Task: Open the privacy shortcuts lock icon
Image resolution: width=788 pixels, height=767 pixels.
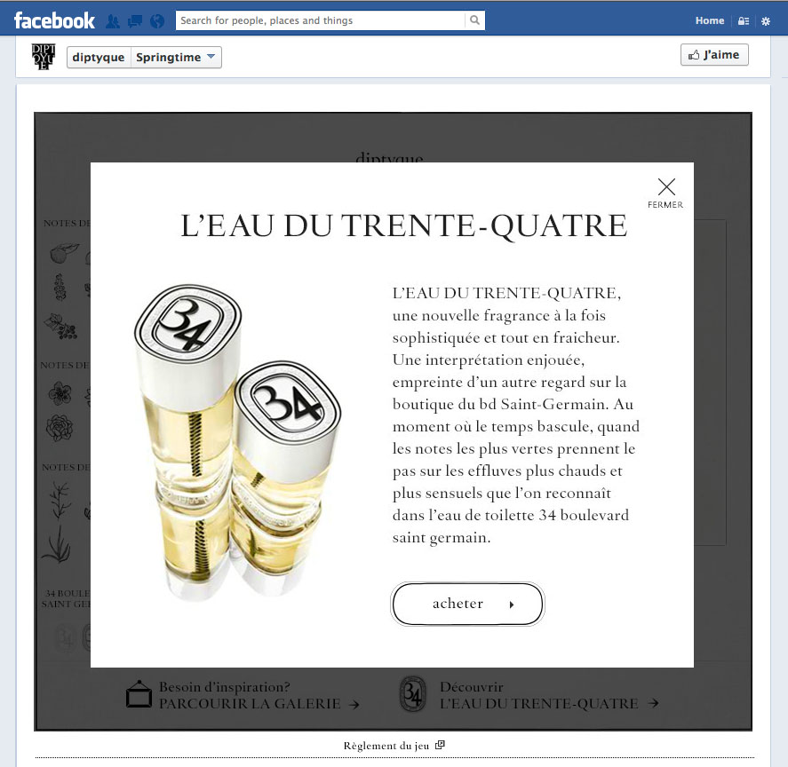Action: click(x=744, y=21)
